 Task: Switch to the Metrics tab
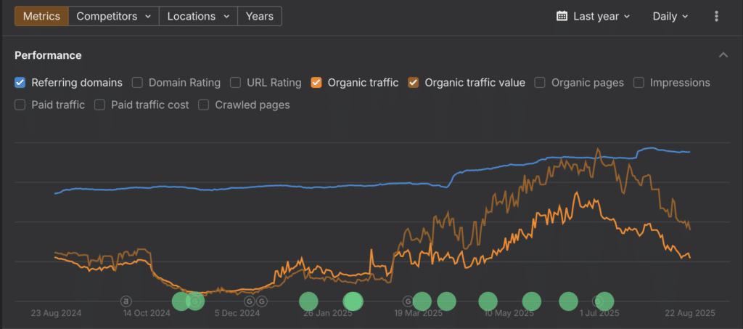[41, 16]
